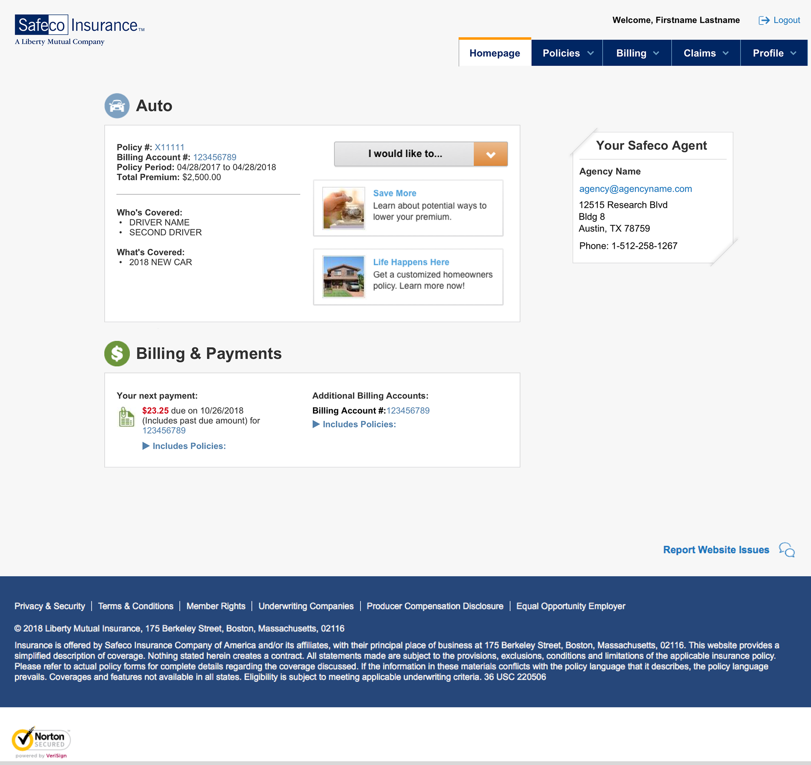Click '12515 Research Blvd' address line
The height and width of the screenshot is (765, 811).
(623, 205)
